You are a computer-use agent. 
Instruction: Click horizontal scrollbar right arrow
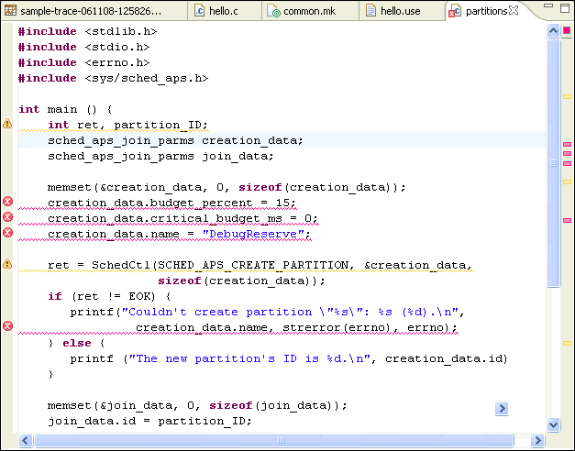tap(537, 441)
